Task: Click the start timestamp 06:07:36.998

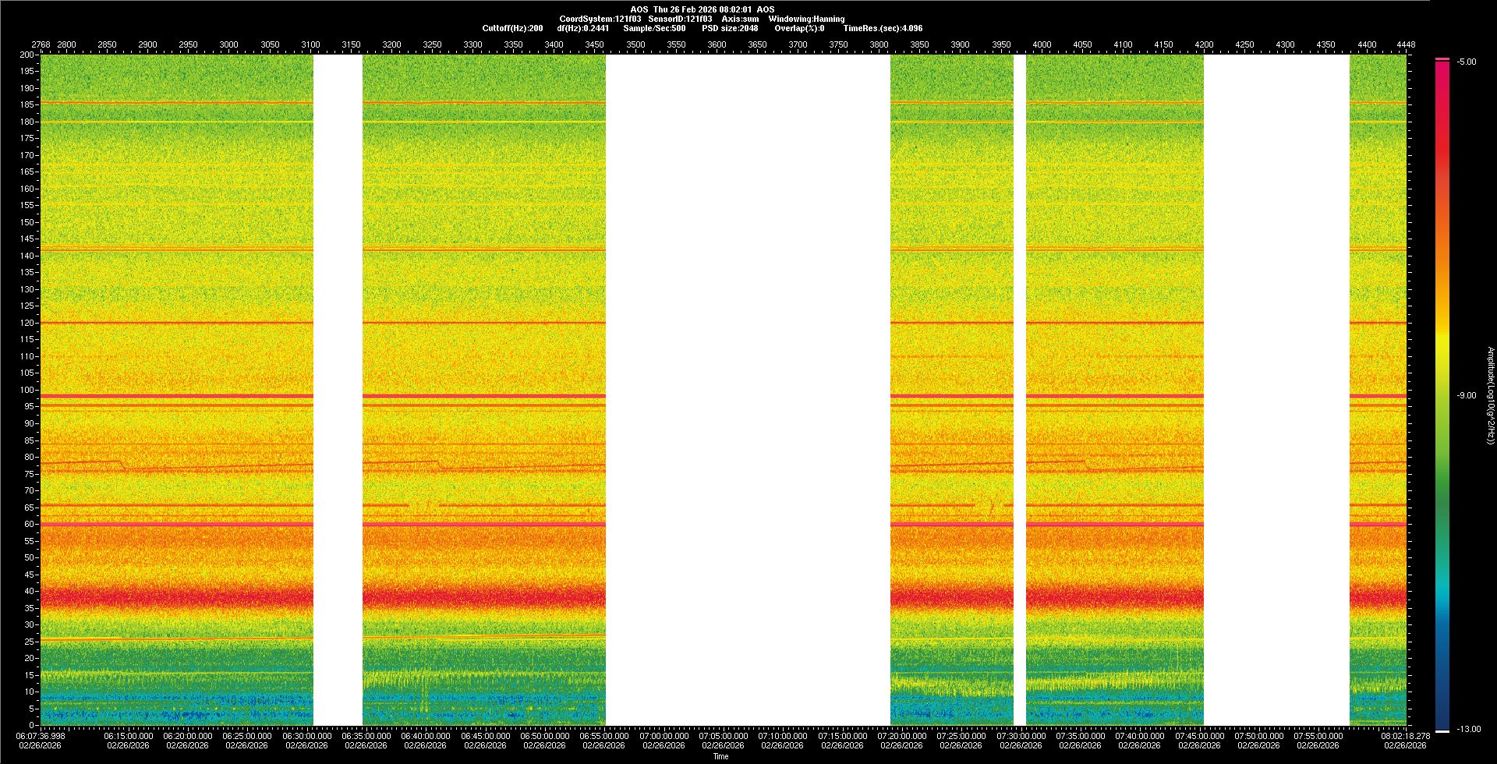Action: coord(41,736)
